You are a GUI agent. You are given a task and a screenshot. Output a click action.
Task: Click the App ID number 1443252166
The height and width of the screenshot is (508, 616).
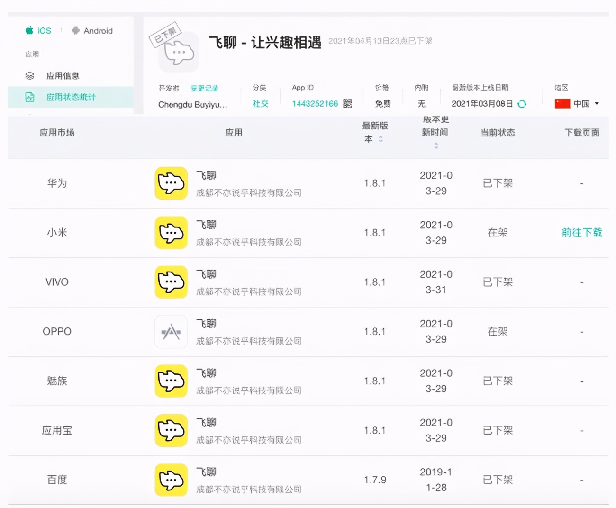tap(315, 103)
